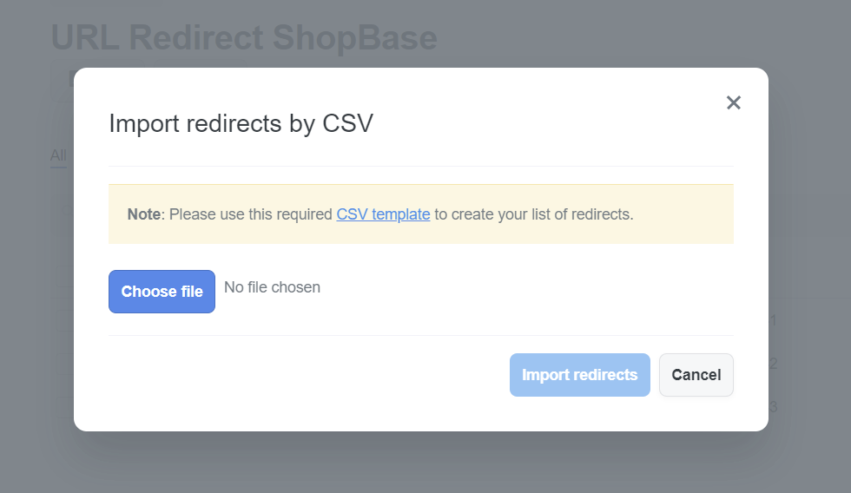Click 'to create your list of redirects' text
Viewport: 851px width, 493px height.
534,214
